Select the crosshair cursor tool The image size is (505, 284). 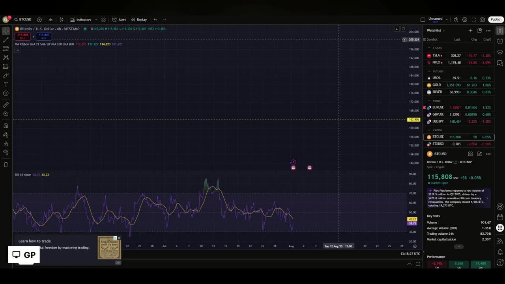(6, 31)
